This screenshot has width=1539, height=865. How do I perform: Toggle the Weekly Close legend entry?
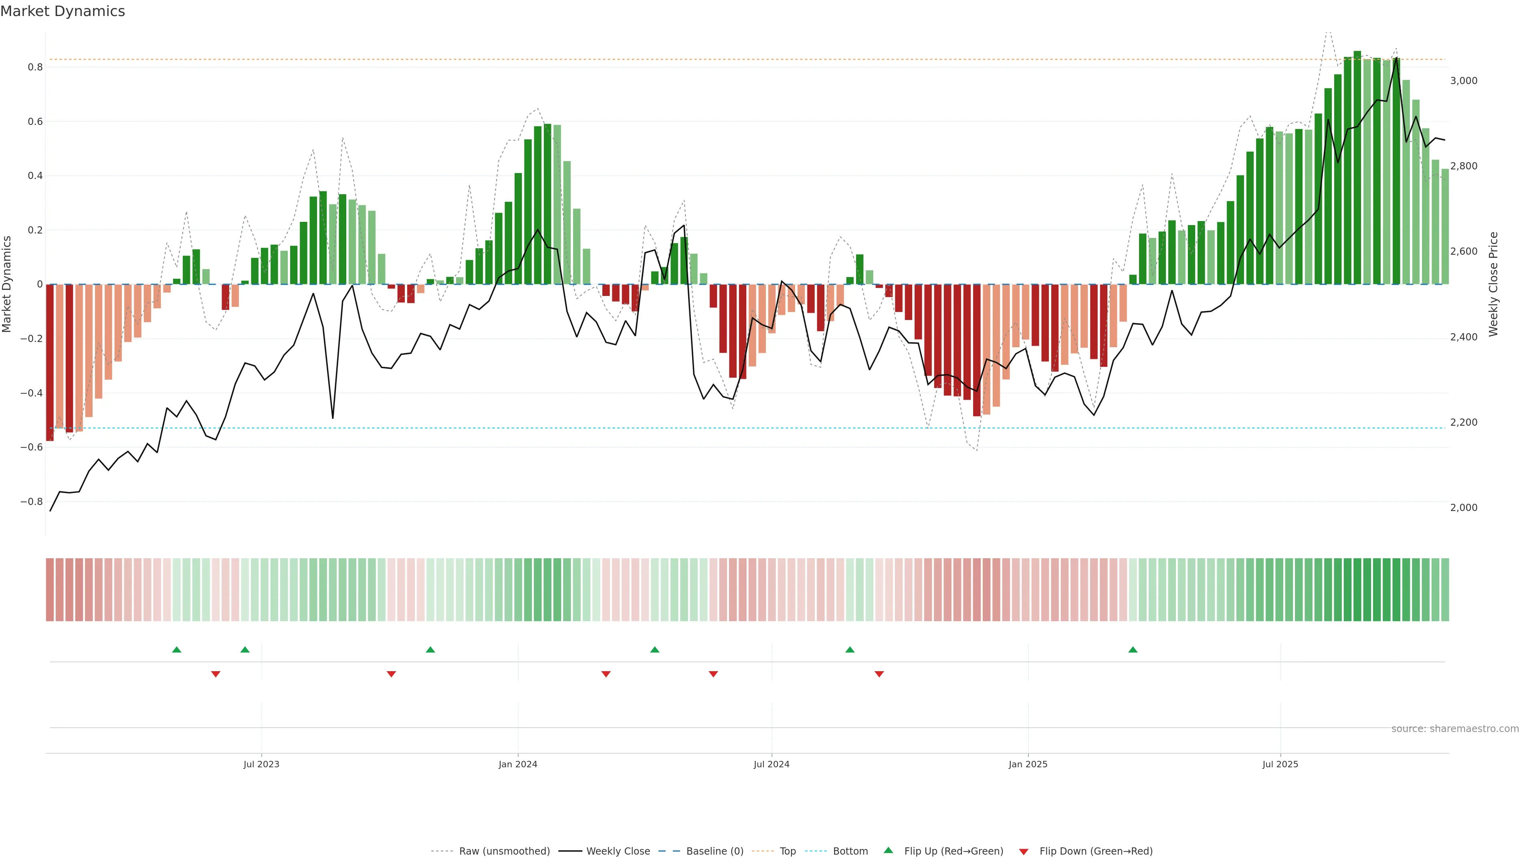click(618, 851)
